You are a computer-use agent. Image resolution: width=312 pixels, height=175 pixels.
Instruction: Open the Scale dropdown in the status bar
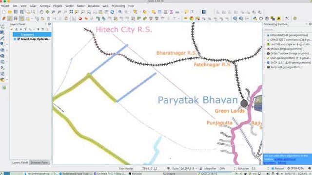point(196,169)
